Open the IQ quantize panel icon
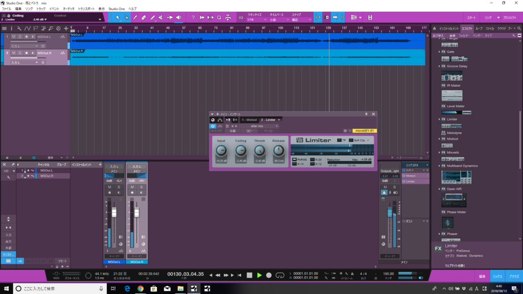This screenshot has height=294, width=523. pyautogui.click(x=241, y=17)
